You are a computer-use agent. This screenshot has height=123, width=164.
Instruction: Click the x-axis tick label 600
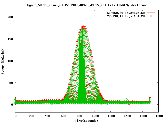click(63, 116)
